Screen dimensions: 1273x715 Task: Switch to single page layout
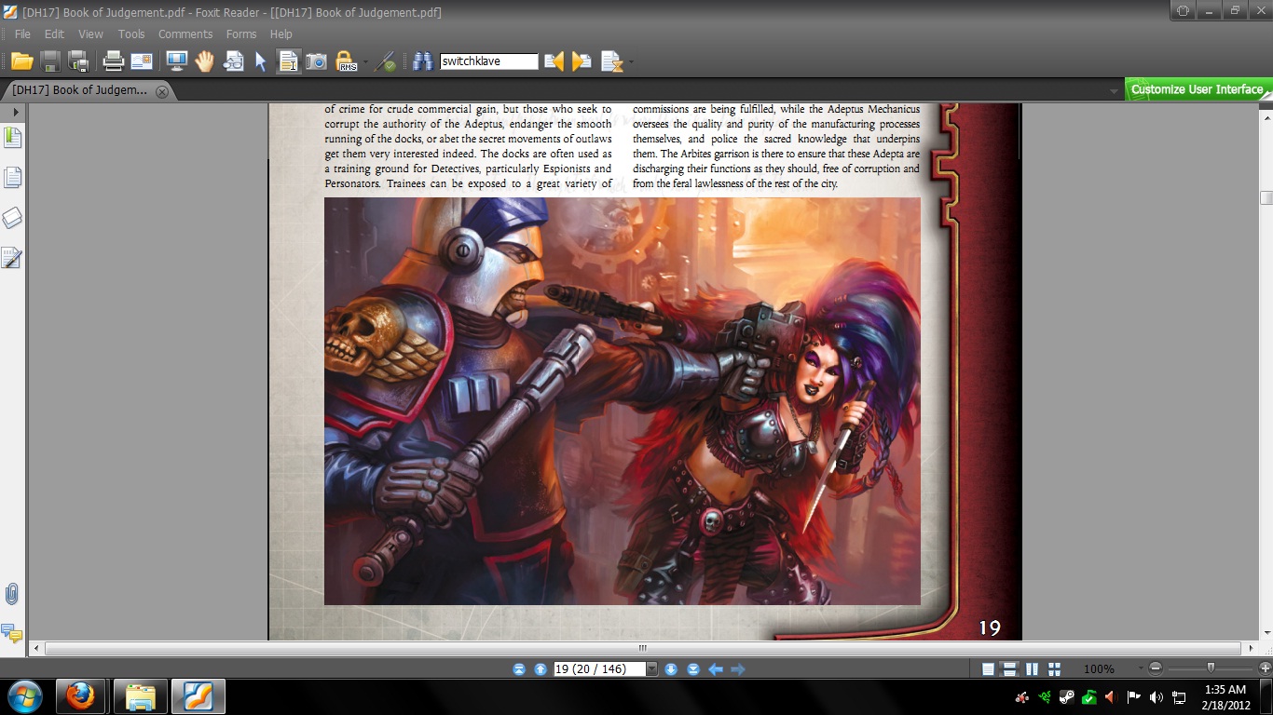988,668
